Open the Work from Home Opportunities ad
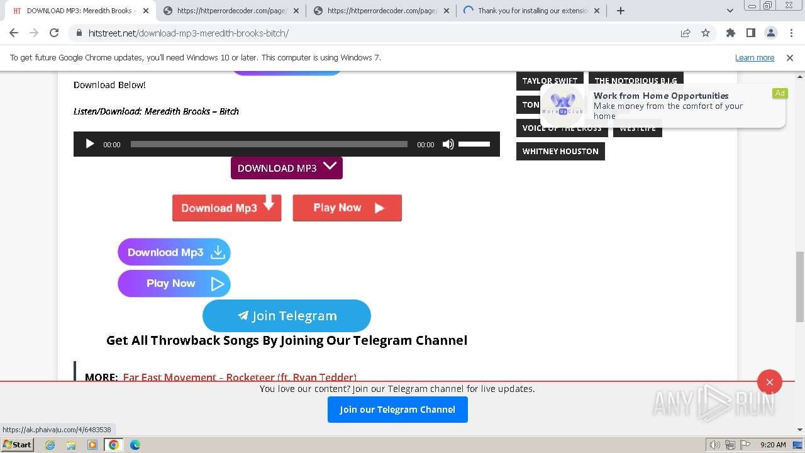The width and height of the screenshot is (805, 453). [x=663, y=105]
